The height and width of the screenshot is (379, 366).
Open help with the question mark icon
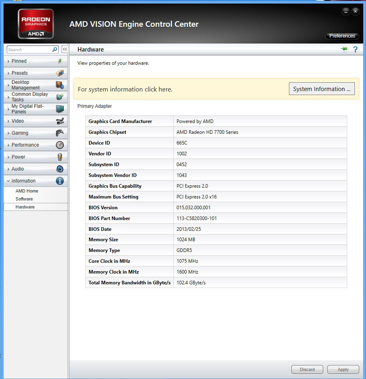(355, 49)
